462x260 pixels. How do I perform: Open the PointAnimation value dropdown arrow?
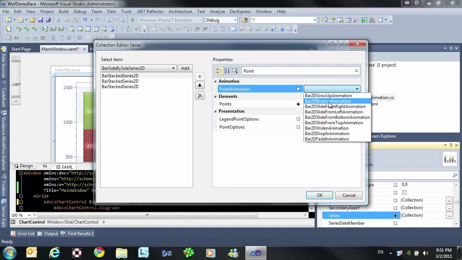point(357,89)
